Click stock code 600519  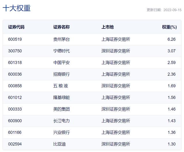tap(15, 39)
